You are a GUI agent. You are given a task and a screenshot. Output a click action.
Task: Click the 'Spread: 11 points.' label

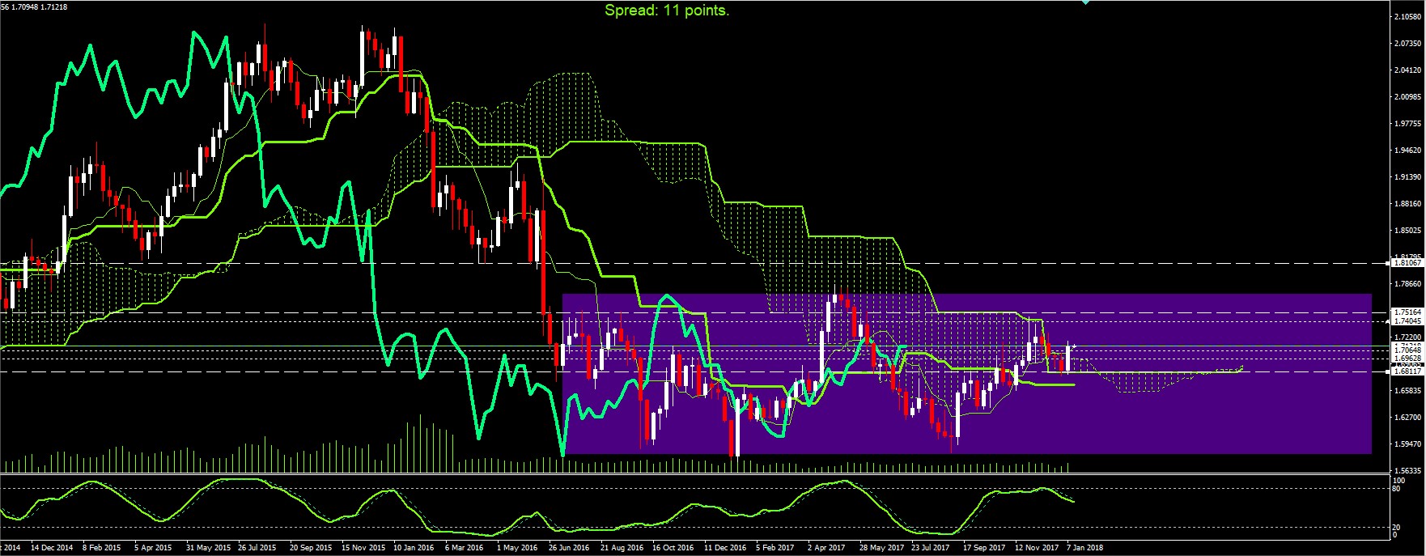667,11
